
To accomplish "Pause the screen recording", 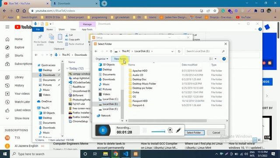I will (103, 130).
